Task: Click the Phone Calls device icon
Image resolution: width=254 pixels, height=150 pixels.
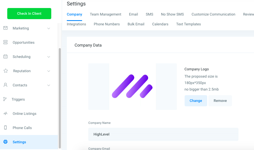Action: tap(5, 128)
